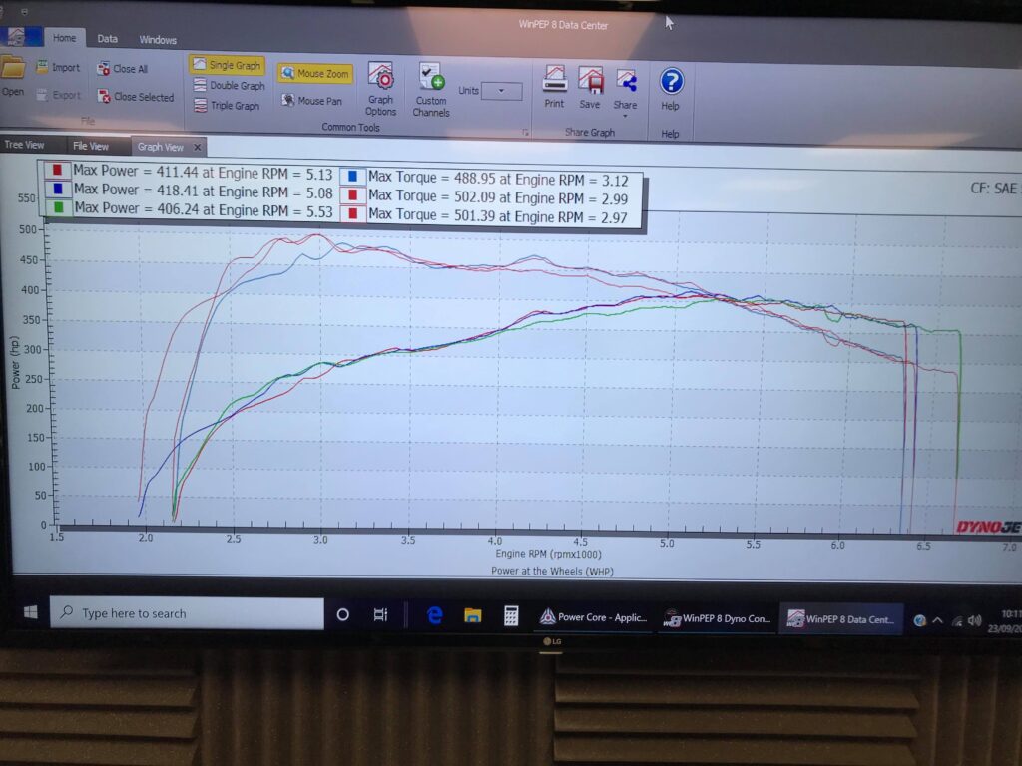Click Close Selected button
The height and width of the screenshot is (766, 1022).
point(136,97)
